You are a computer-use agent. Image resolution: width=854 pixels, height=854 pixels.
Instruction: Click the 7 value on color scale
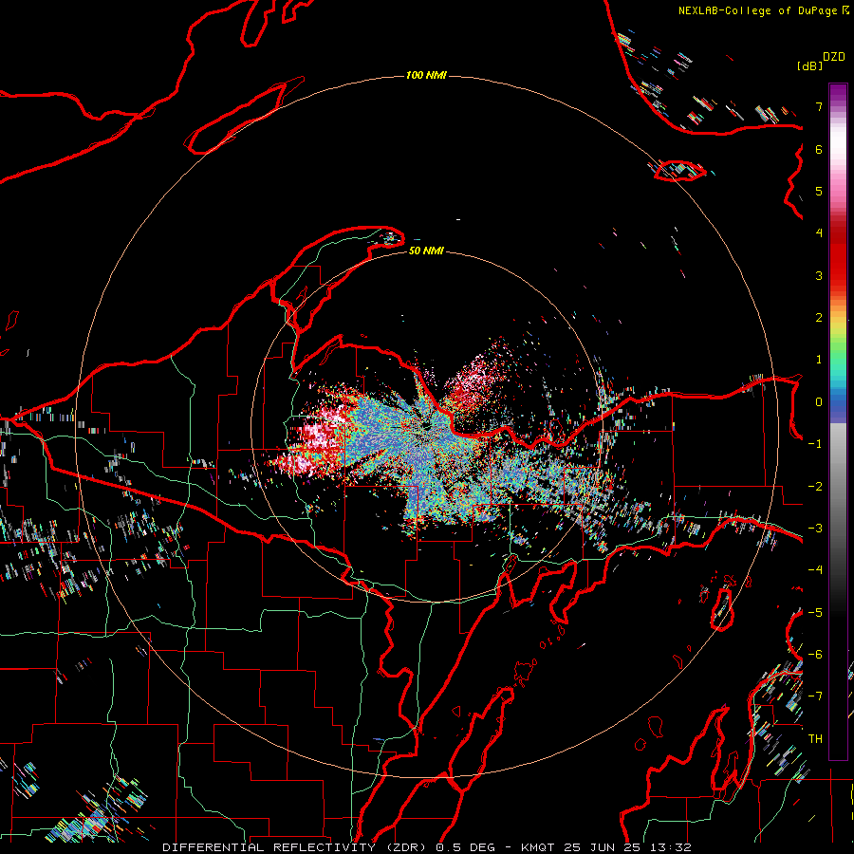coord(819,106)
